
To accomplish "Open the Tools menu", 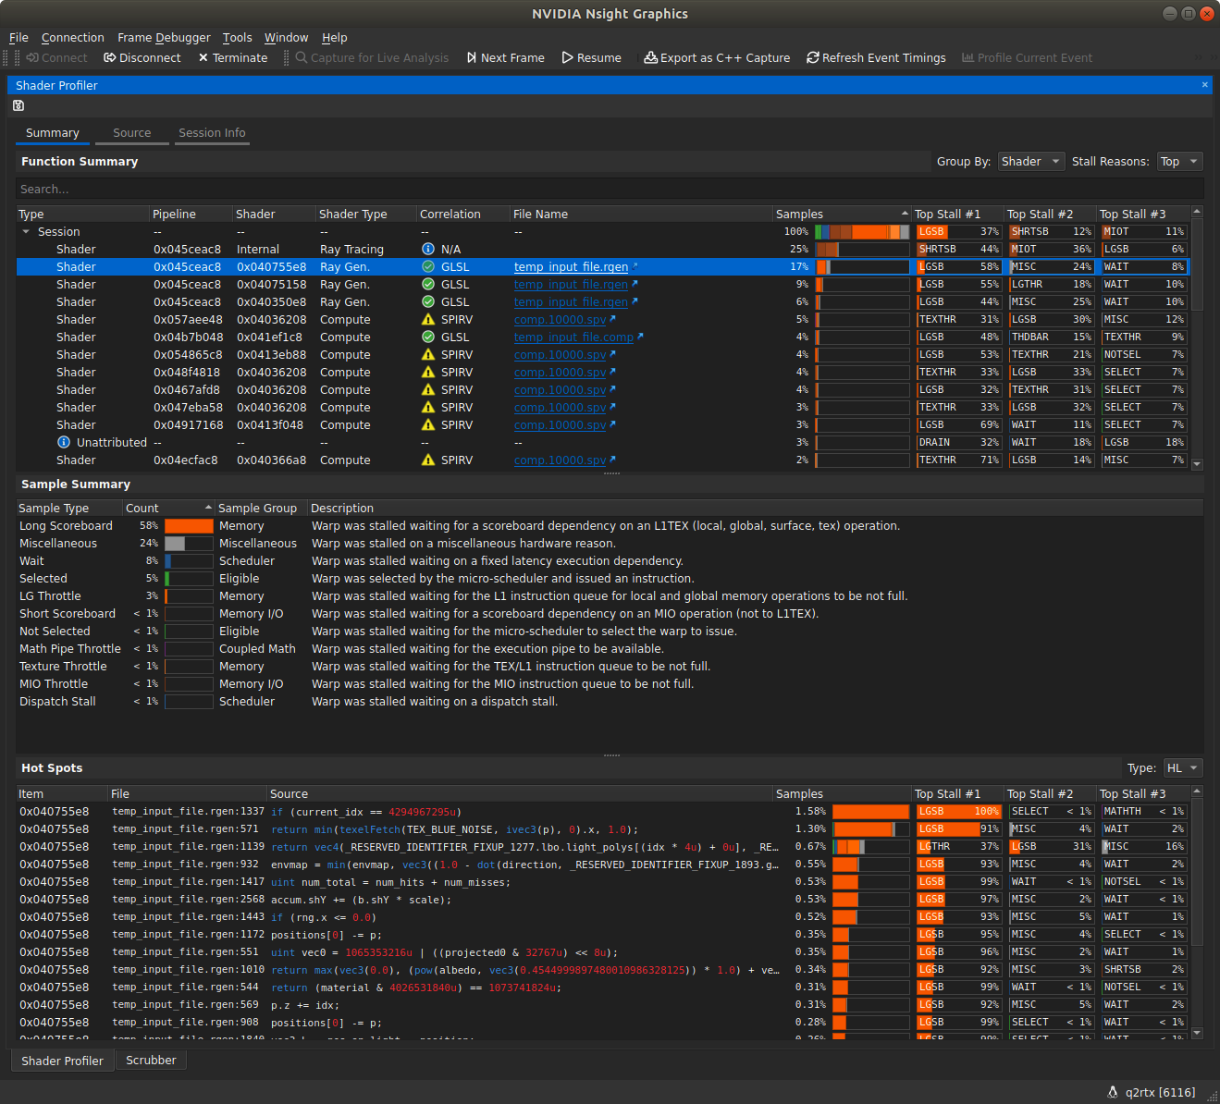I will [x=237, y=37].
